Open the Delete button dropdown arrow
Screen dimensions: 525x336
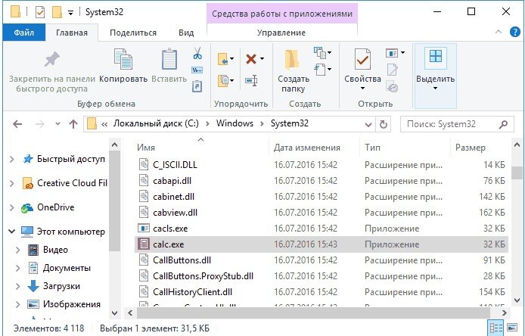(x=262, y=59)
